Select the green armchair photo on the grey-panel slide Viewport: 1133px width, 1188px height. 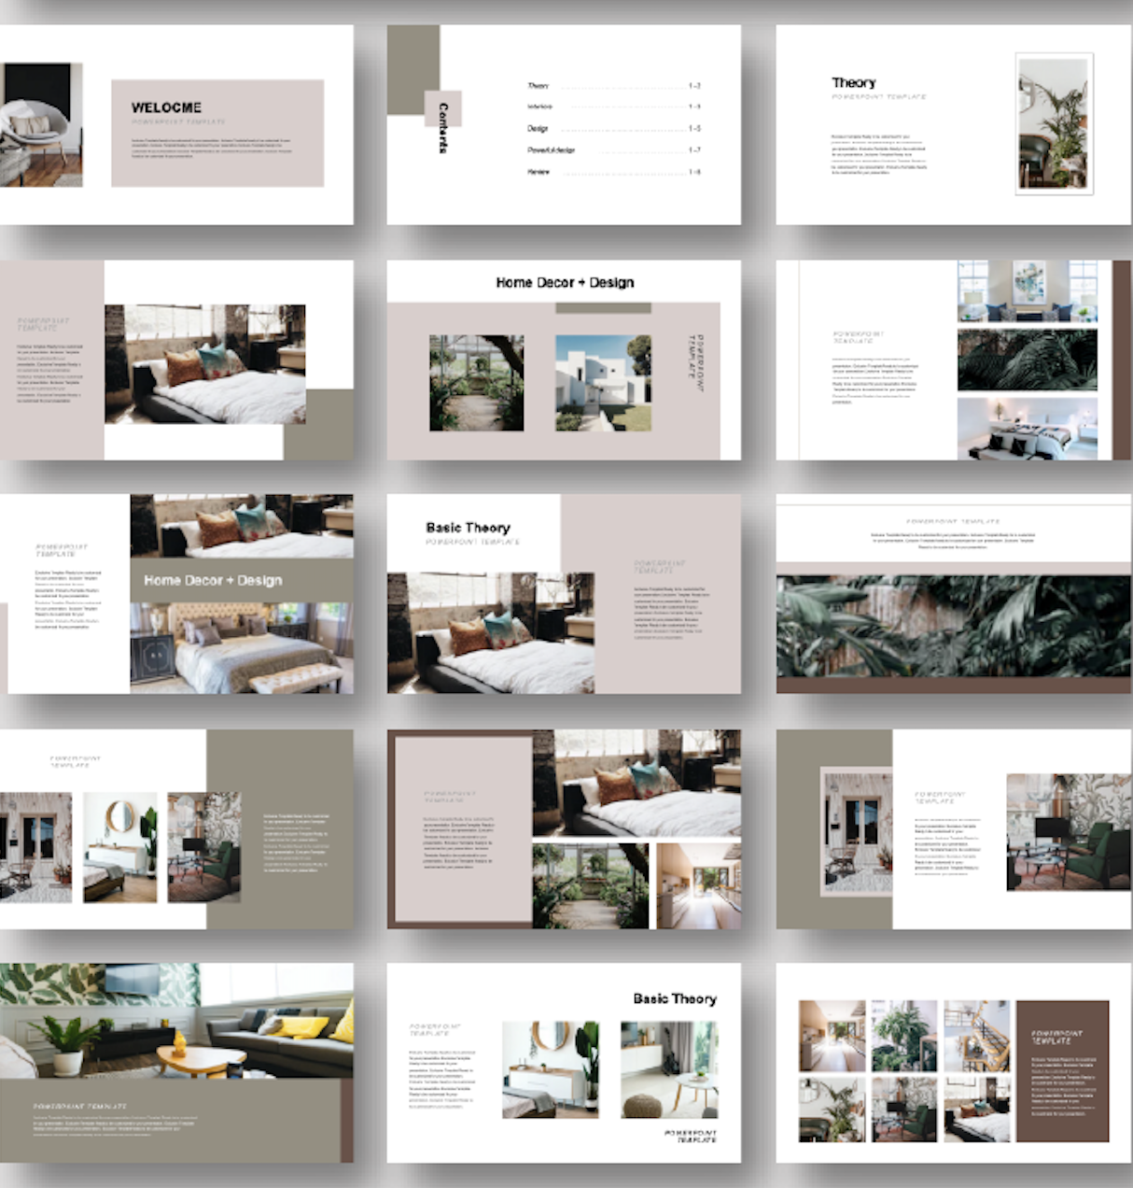[x=1055, y=831]
